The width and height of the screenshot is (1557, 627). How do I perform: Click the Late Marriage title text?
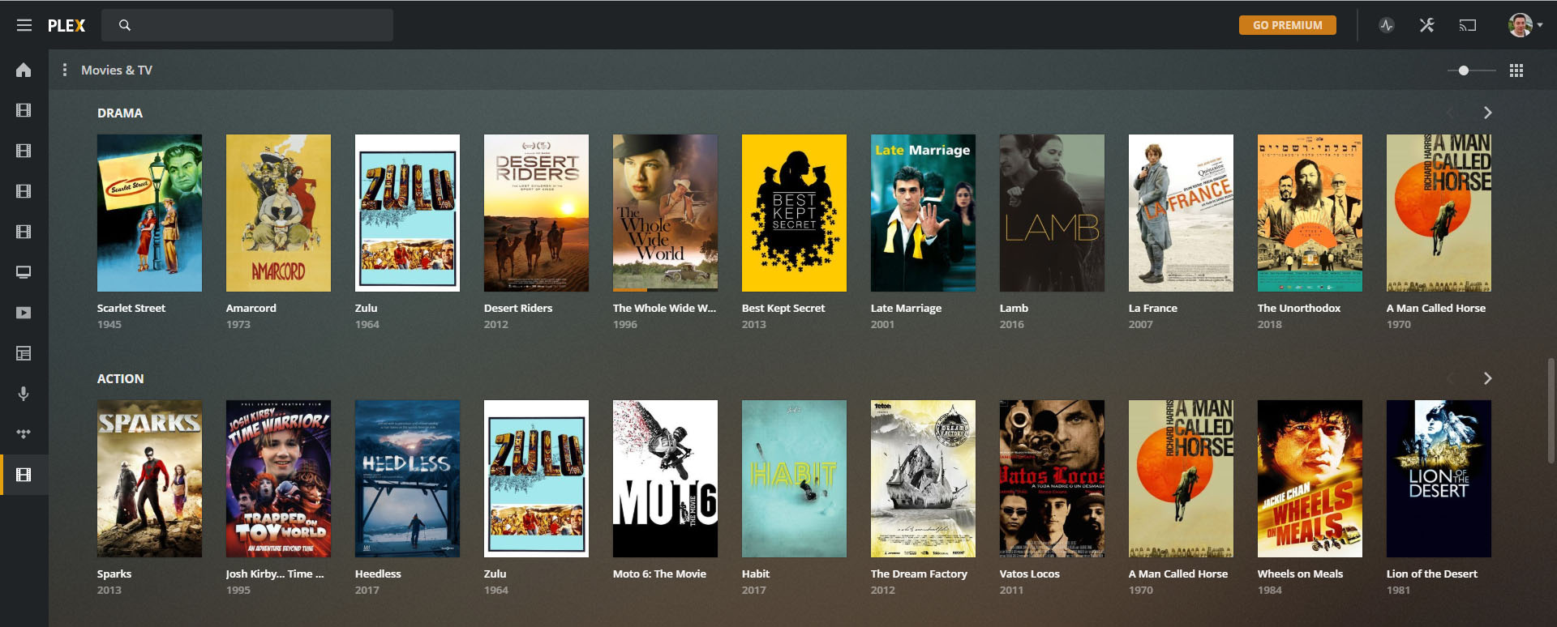point(907,308)
